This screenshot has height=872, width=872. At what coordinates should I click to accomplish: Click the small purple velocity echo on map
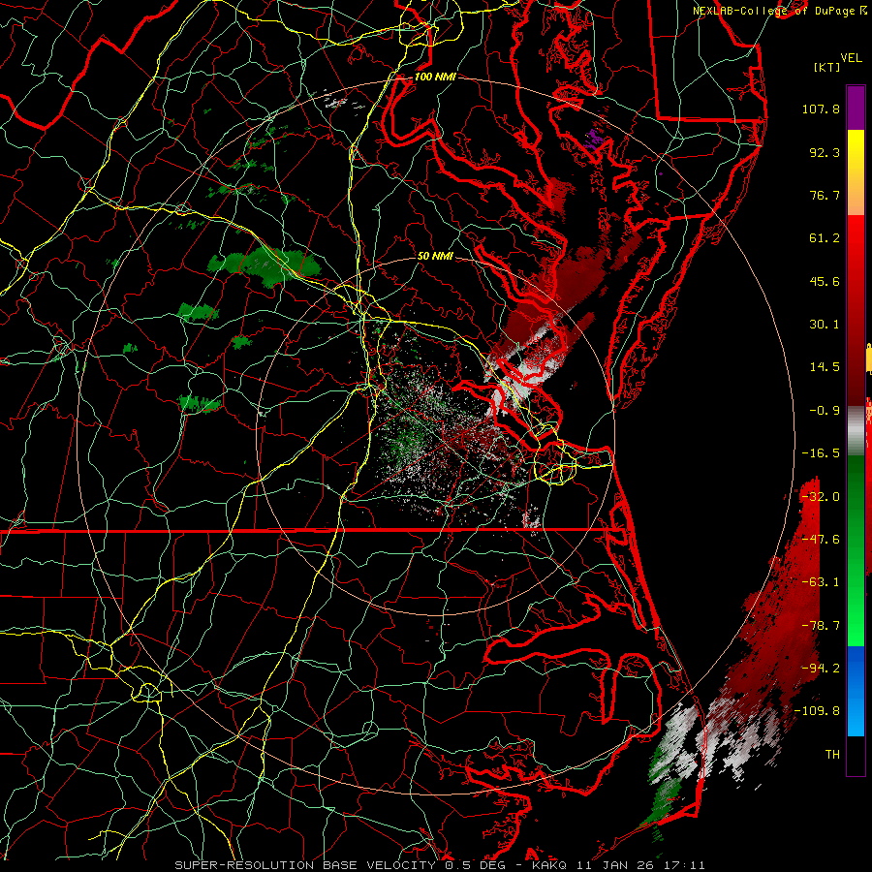click(x=595, y=139)
